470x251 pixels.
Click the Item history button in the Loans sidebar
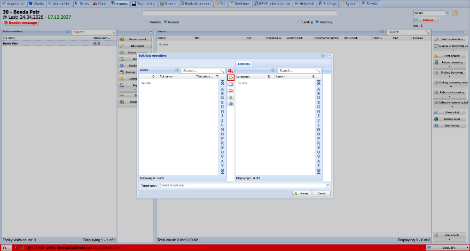pos(450,125)
